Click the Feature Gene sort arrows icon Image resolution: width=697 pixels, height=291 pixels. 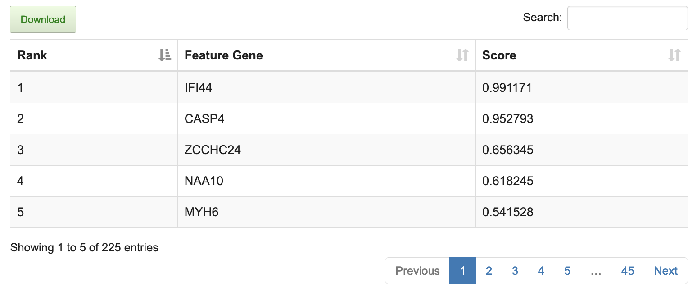tap(462, 55)
